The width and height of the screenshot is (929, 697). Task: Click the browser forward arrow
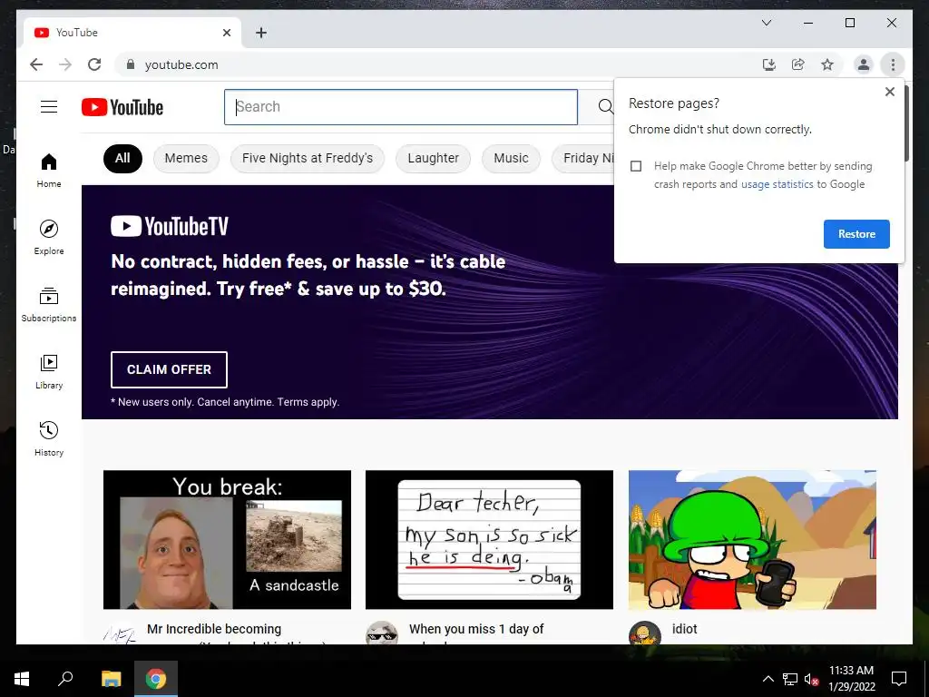[x=65, y=64]
